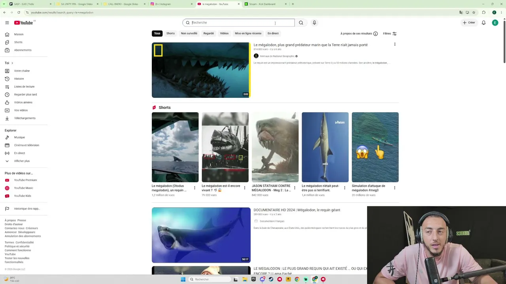Open options for the National Geographic video
This screenshot has width=506, height=284.
[395, 45]
